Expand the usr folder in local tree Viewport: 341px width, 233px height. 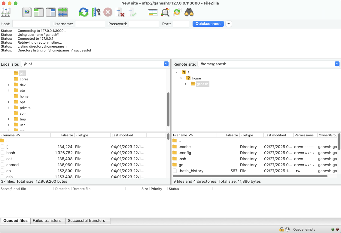[8, 125]
